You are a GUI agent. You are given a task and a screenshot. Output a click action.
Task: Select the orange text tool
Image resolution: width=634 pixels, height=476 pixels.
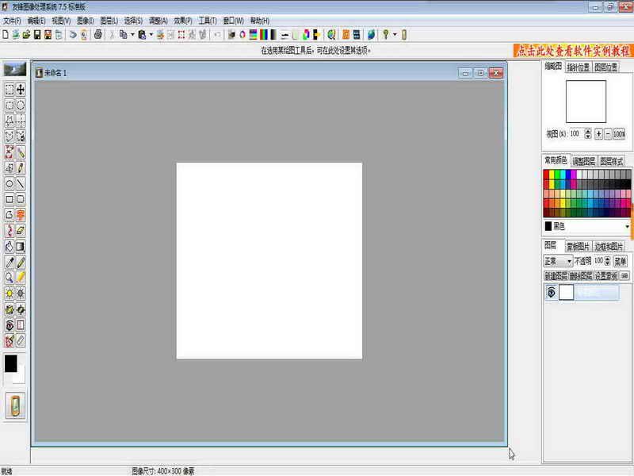21,215
